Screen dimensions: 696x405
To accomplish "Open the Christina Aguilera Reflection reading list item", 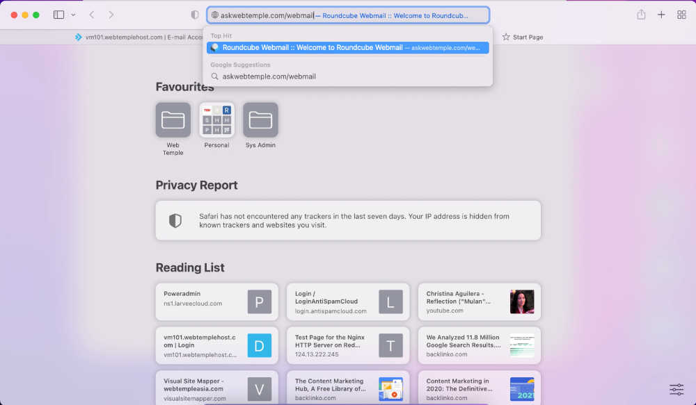I will point(480,301).
